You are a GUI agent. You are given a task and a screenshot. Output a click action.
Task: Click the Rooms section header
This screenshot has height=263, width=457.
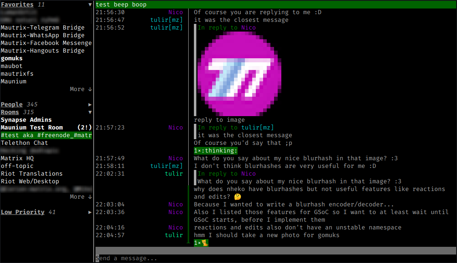tap(10, 112)
